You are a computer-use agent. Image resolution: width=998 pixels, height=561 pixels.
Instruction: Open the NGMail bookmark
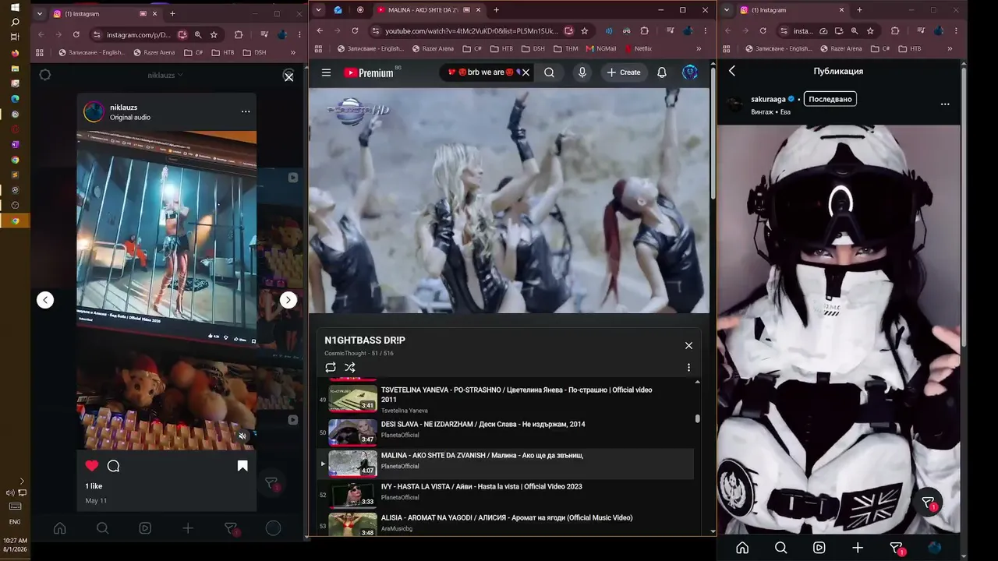pos(600,48)
